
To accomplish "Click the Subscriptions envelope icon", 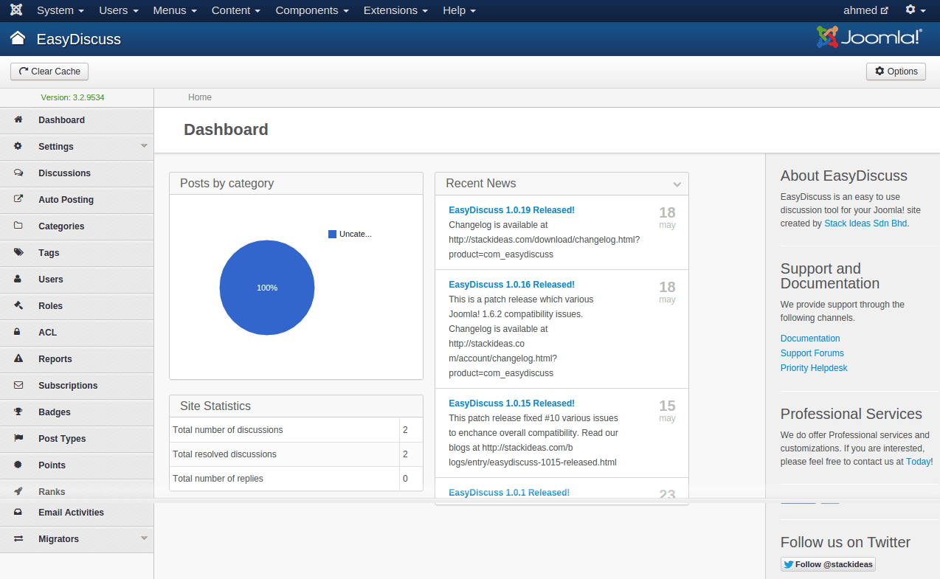I will point(18,385).
